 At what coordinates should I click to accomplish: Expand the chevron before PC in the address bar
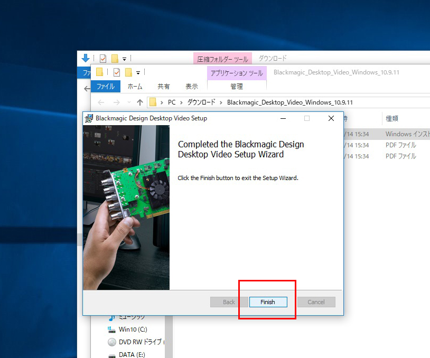[162, 102]
